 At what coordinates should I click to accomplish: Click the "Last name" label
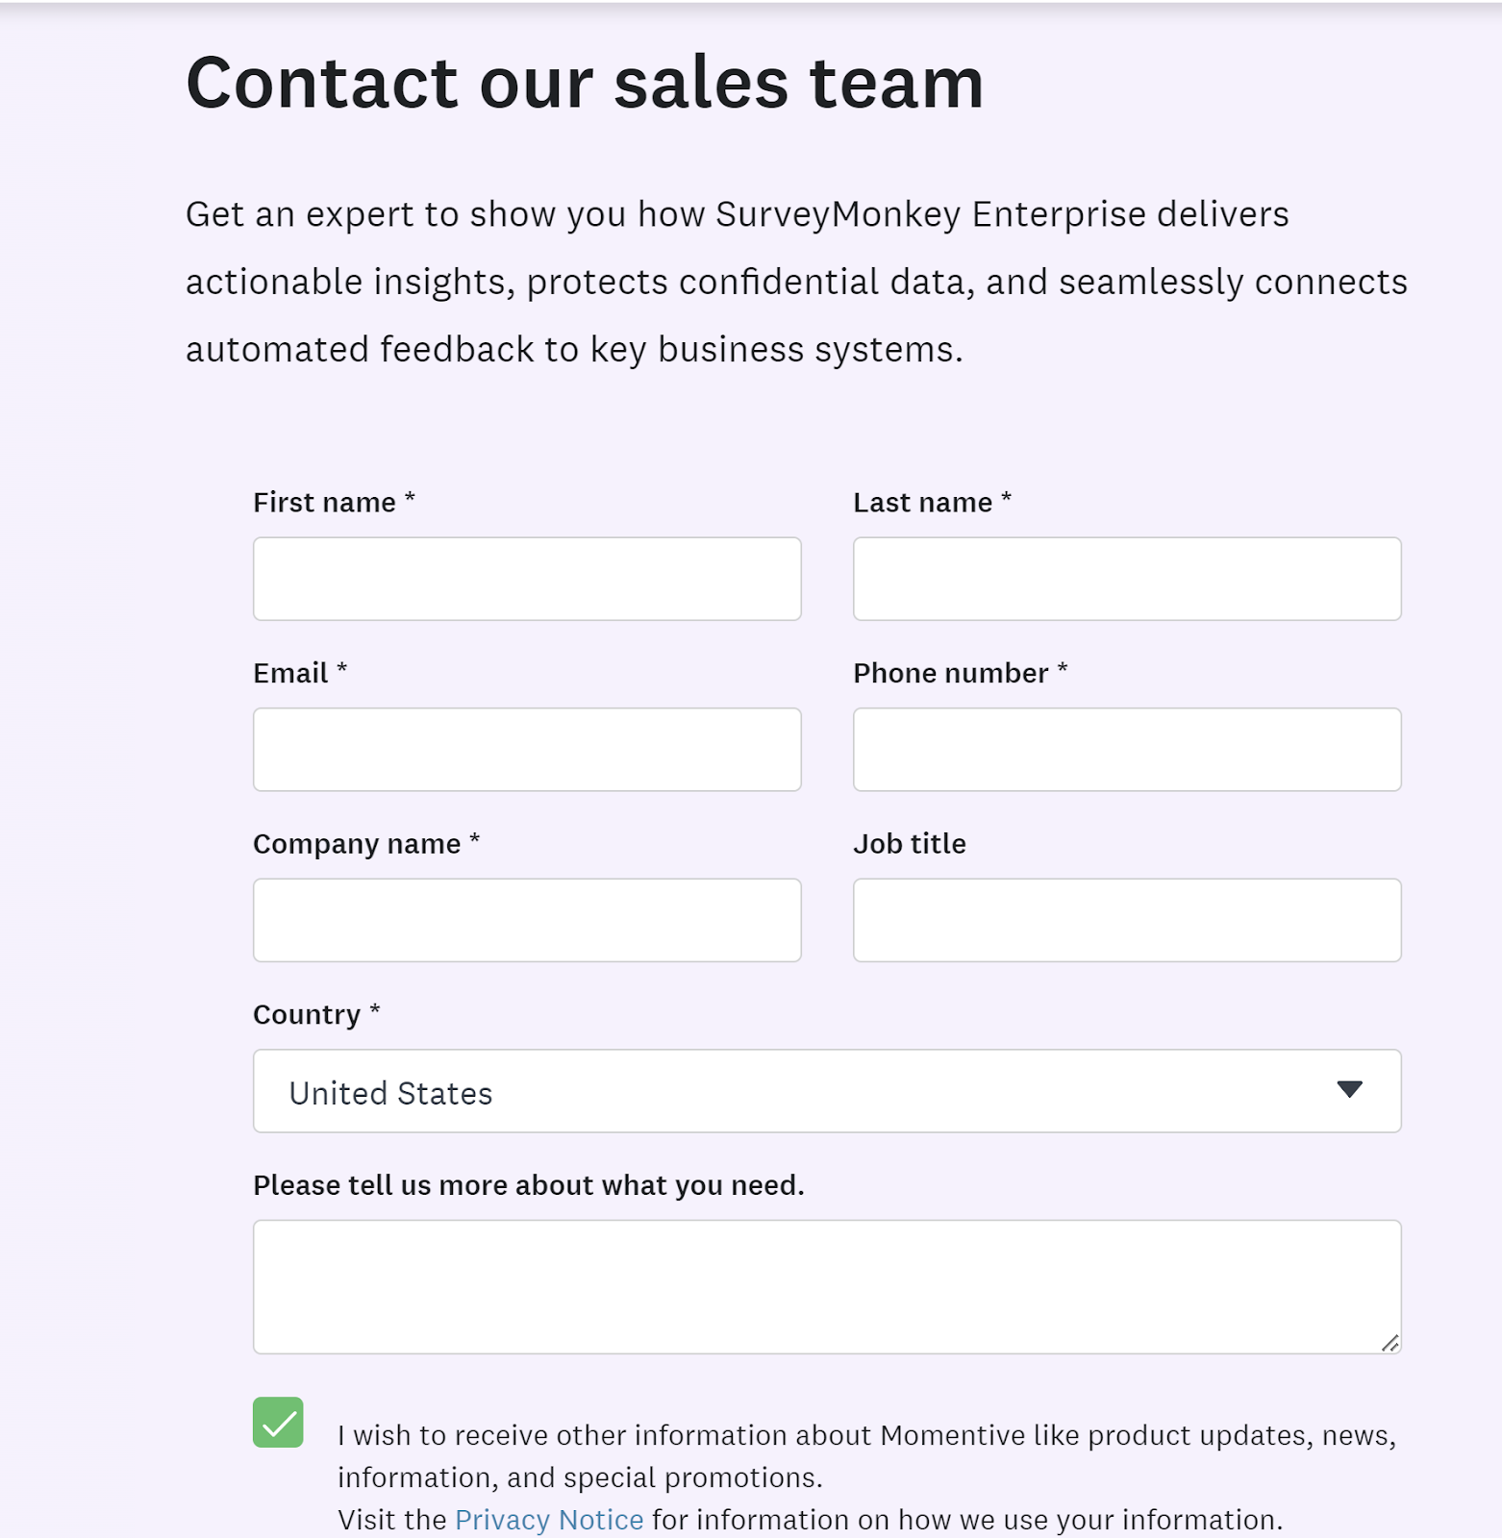(x=922, y=503)
